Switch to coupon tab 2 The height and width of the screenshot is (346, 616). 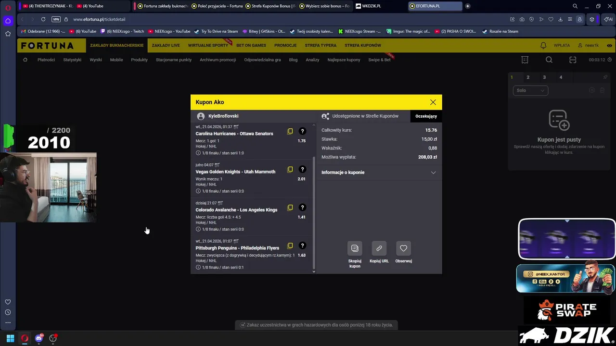click(528, 77)
